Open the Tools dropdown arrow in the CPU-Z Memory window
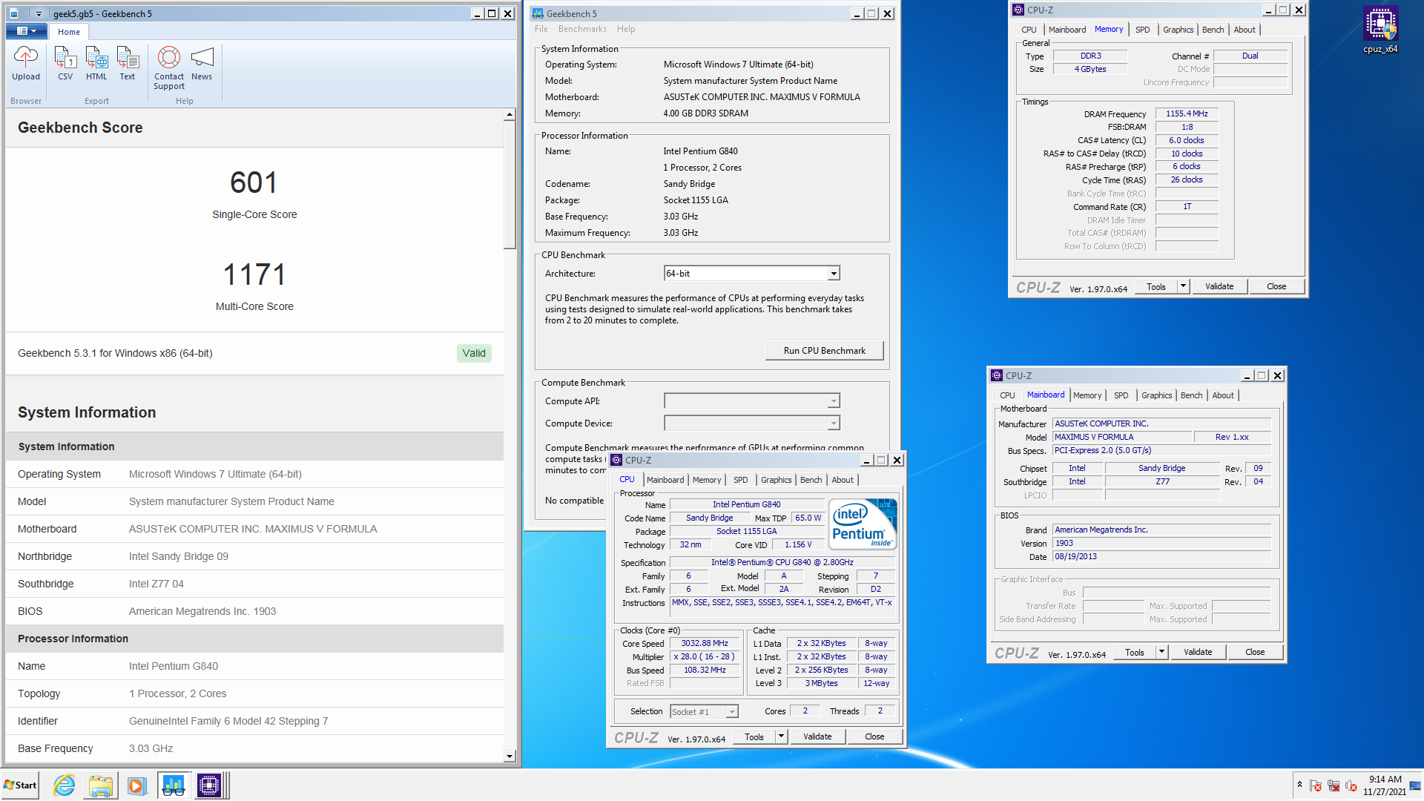Image resolution: width=1424 pixels, height=801 pixels. click(1183, 286)
